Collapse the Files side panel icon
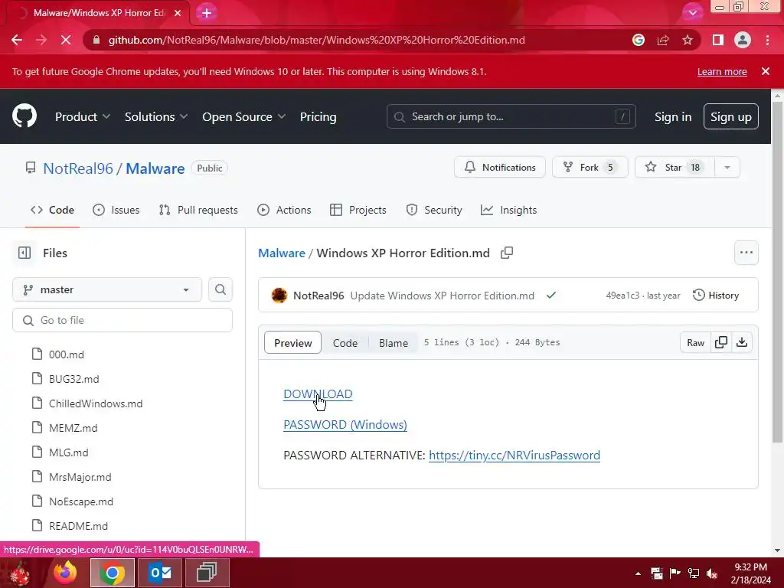This screenshot has width=784, height=588. [x=24, y=253]
